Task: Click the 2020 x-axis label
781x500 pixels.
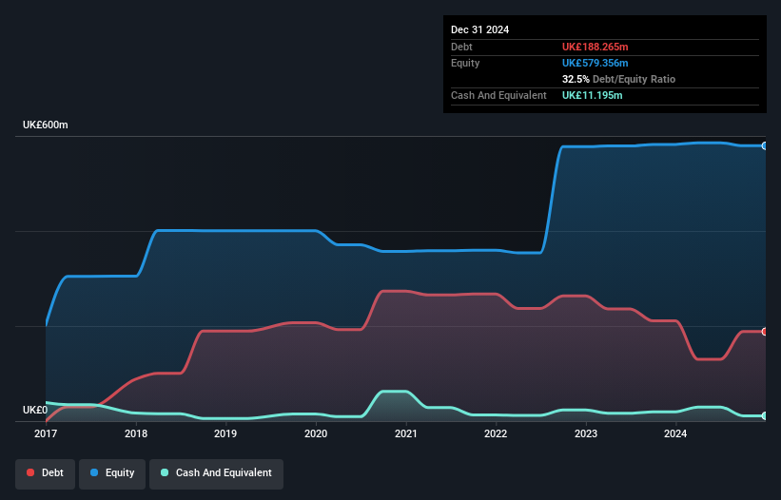Action: pyautogui.click(x=316, y=433)
